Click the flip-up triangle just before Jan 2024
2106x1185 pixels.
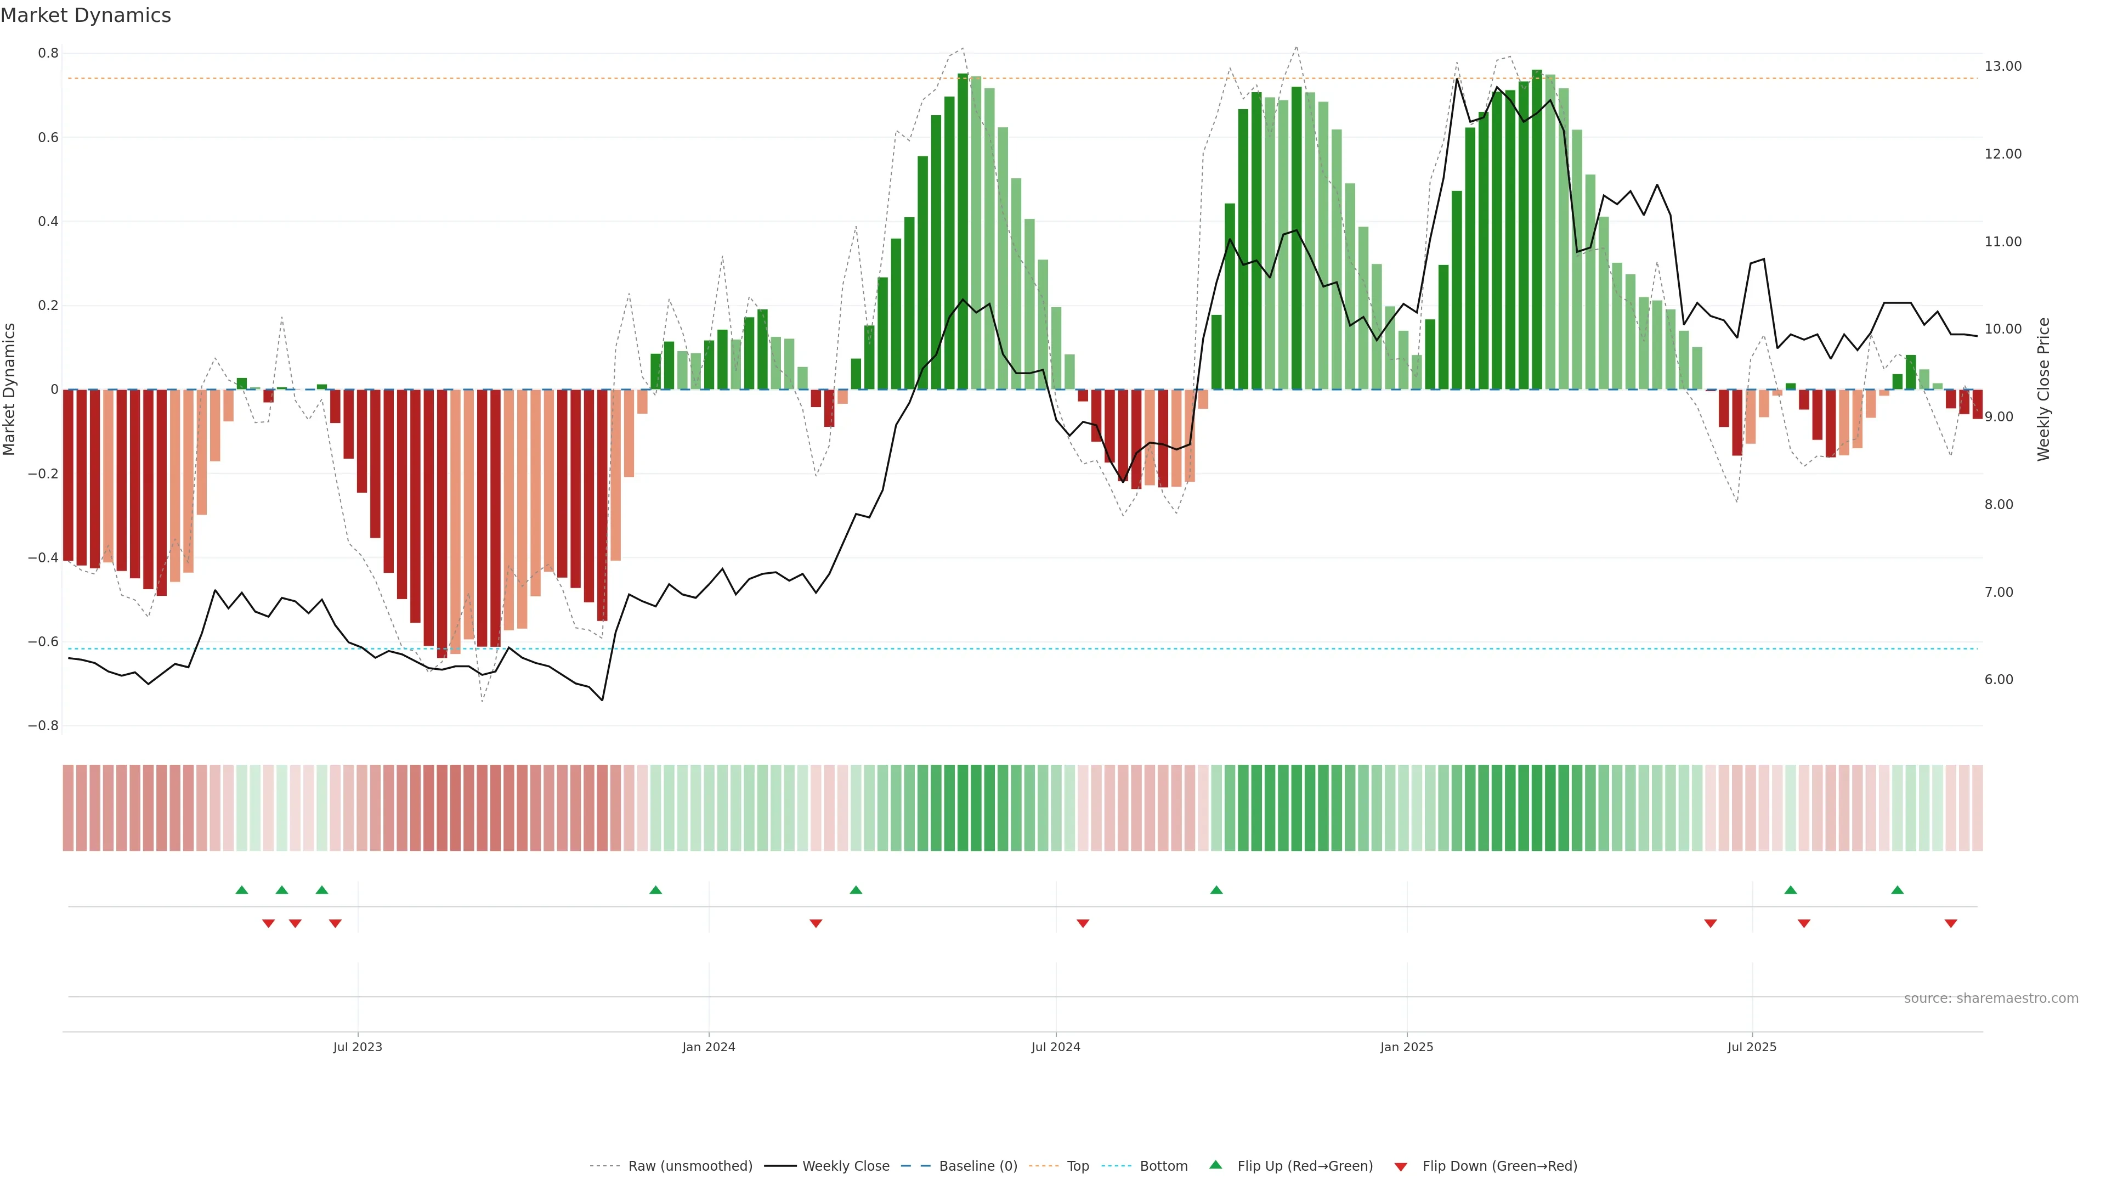click(656, 890)
